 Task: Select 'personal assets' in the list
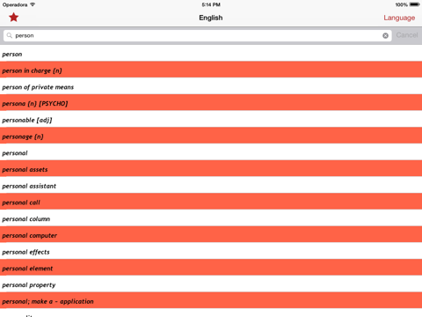click(211, 168)
